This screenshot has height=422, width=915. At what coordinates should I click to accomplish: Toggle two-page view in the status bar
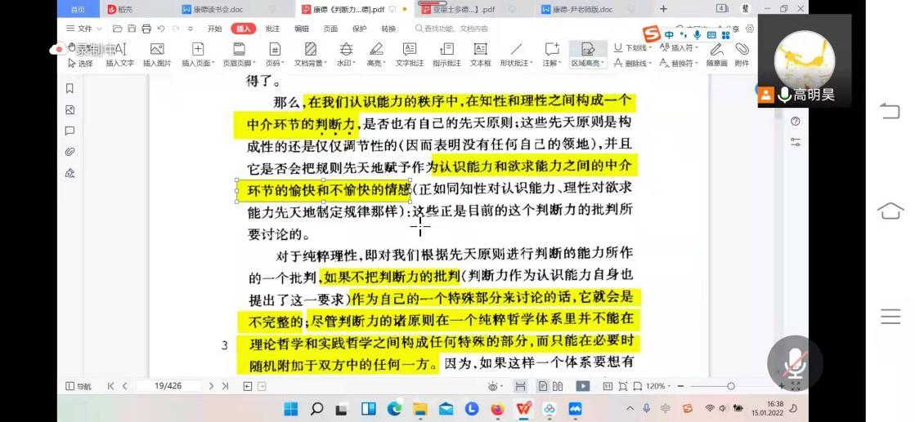pos(558,386)
